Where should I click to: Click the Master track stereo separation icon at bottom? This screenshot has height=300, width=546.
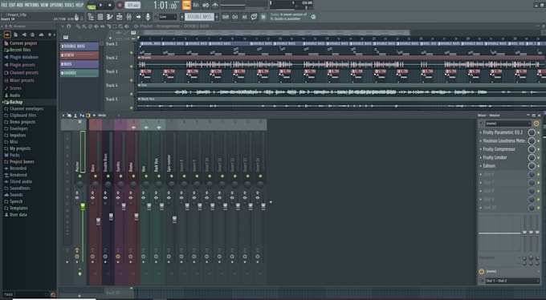click(x=79, y=274)
